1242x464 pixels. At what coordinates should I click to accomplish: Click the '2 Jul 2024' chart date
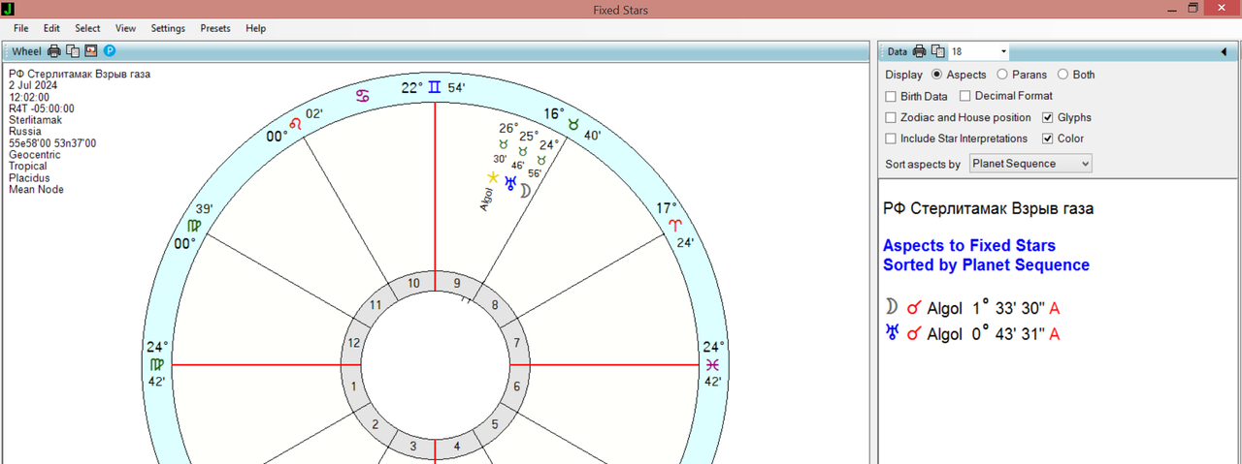33,85
